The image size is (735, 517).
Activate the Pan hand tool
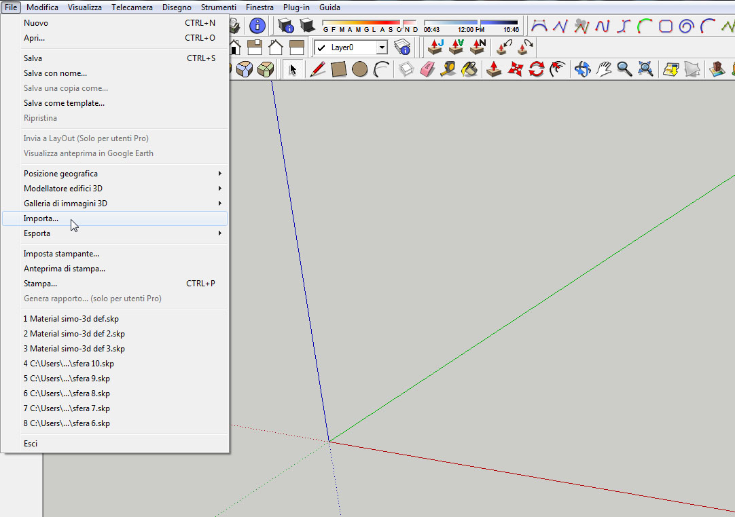point(603,69)
